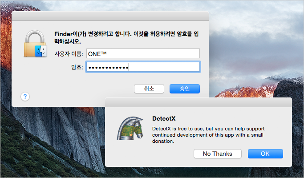Focus the 사용자 이름 field containing ONE™
The width and height of the screenshot is (304, 178).
coord(143,53)
